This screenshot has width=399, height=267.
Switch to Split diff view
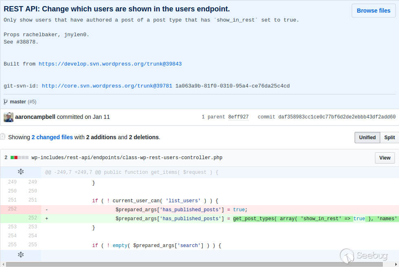389,138
